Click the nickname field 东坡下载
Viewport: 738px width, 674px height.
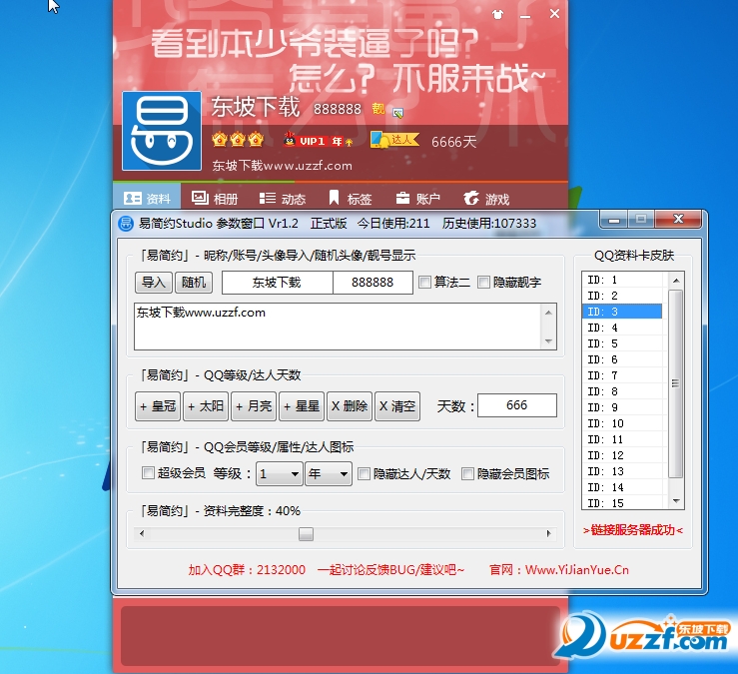click(x=278, y=283)
